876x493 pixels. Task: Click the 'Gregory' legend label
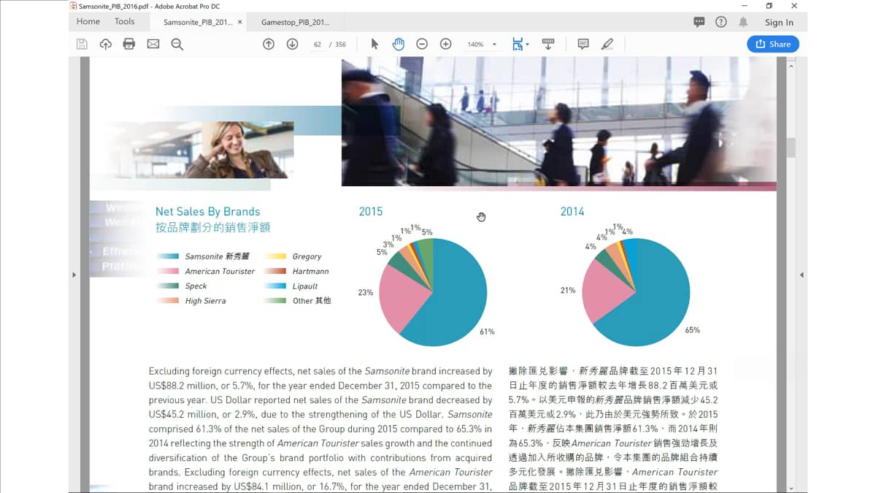click(307, 256)
